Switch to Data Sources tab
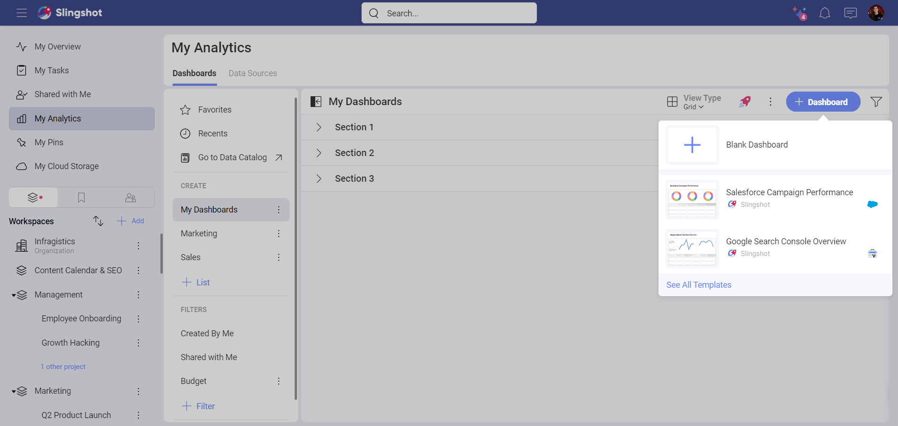Viewport: 898px width, 426px height. (253, 73)
